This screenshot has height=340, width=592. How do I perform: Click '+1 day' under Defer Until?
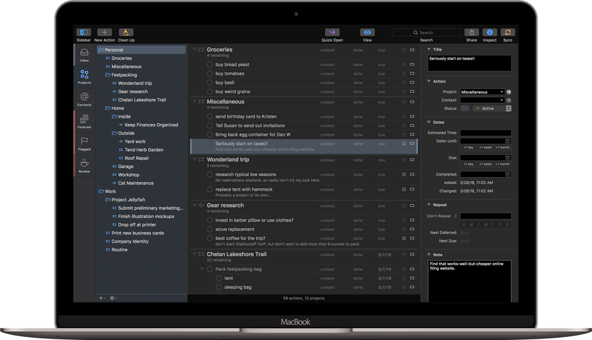point(468,147)
